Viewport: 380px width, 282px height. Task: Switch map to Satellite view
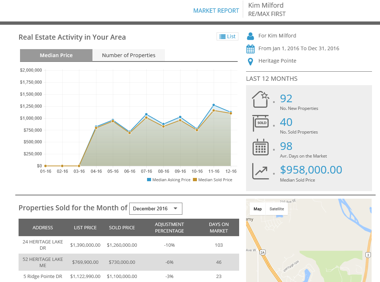pos(277,209)
